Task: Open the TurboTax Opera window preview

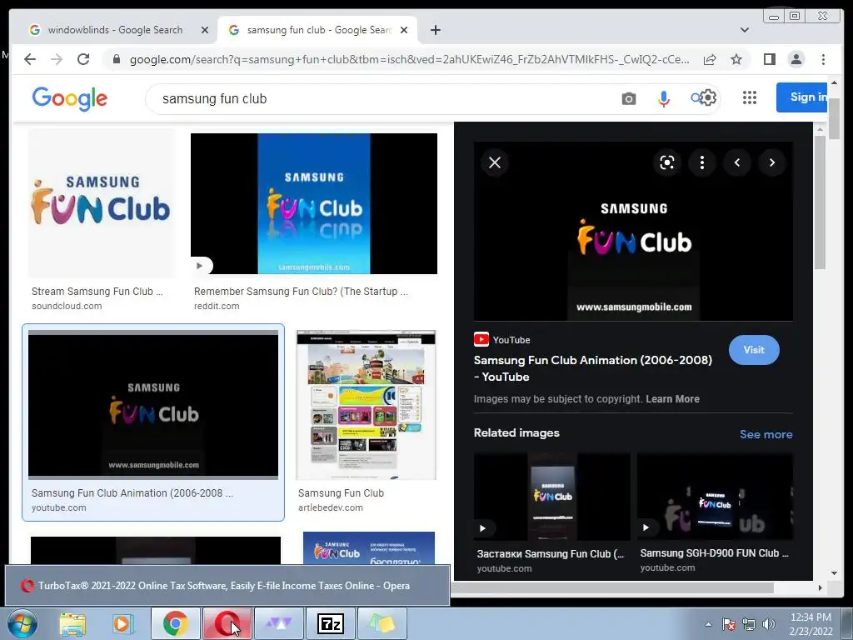Action: coord(227,586)
